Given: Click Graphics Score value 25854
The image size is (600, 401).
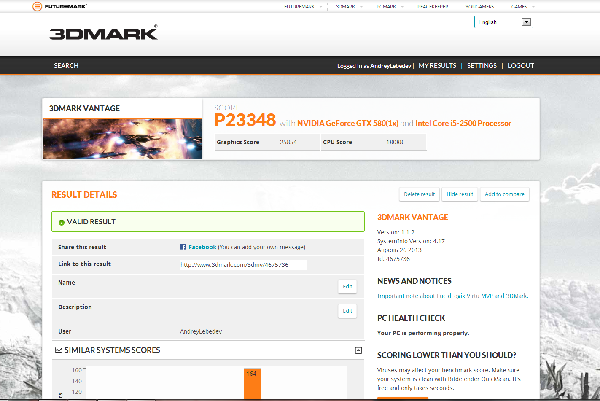Looking at the screenshot, I should [x=288, y=142].
